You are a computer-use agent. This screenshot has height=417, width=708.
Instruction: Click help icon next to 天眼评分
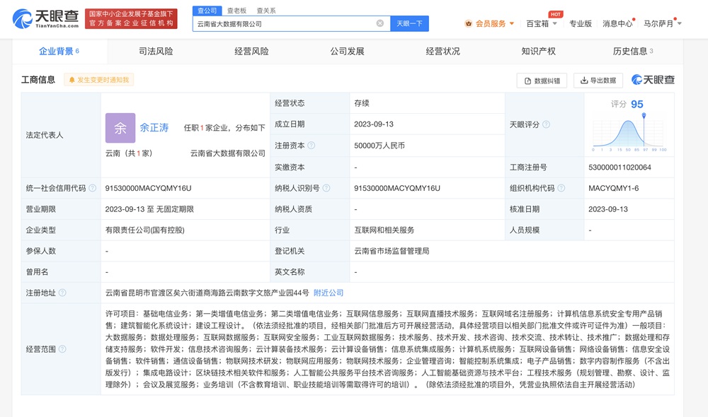(546, 124)
